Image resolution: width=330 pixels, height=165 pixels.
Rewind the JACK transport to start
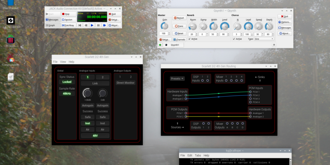tap(80, 25)
